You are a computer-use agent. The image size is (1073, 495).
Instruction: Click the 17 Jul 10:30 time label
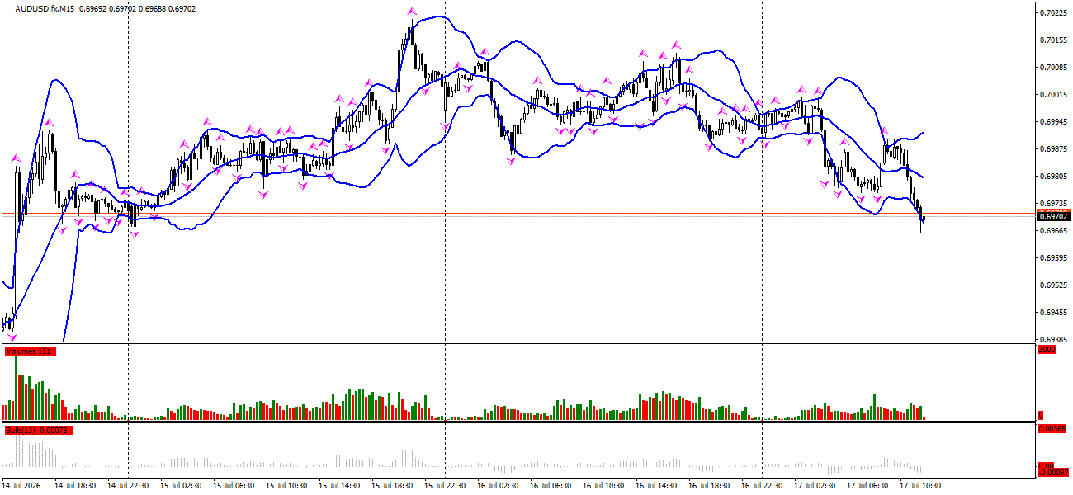tap(920, 486)
